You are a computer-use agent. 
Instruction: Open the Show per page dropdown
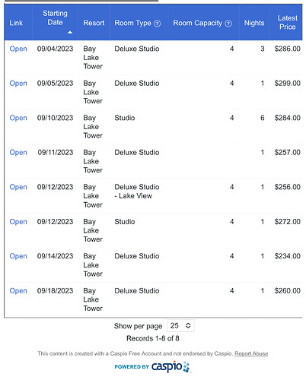tap(180, 325)
